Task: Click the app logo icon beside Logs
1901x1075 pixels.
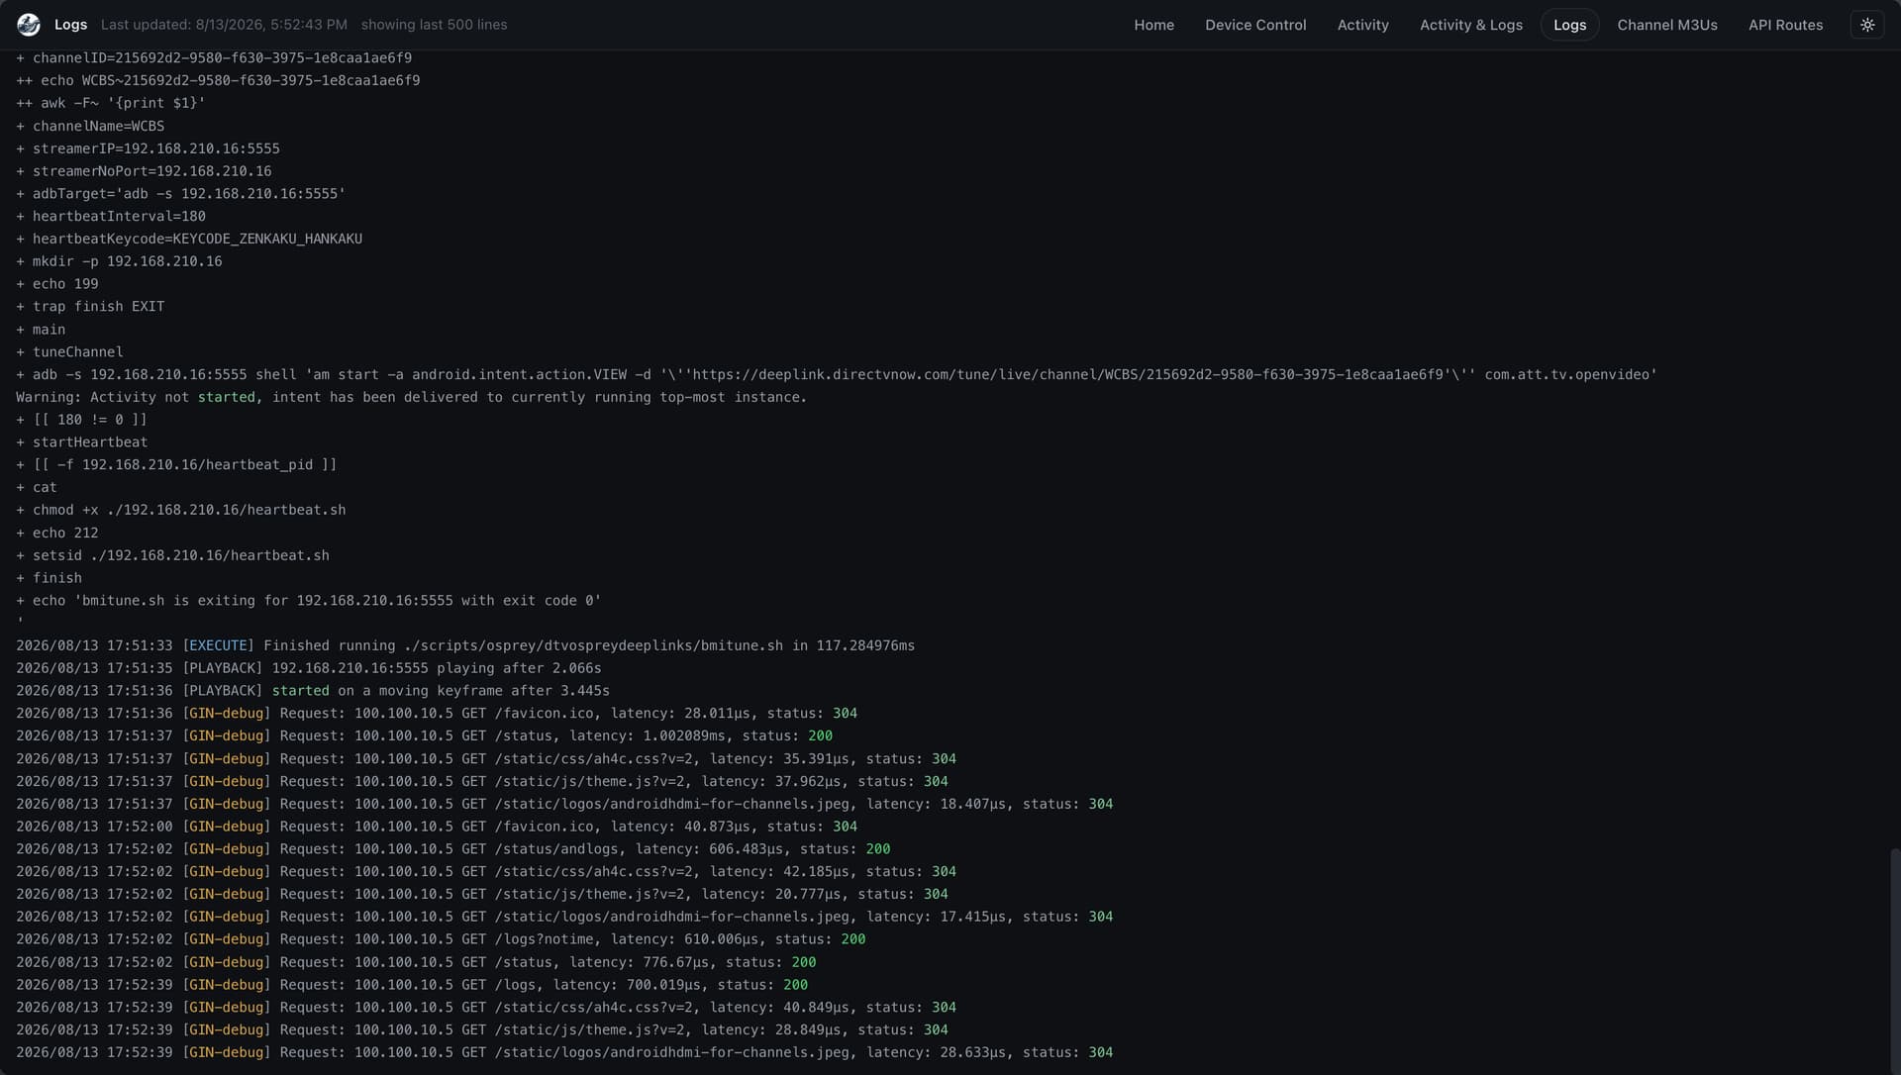Action: pos(29,25)
